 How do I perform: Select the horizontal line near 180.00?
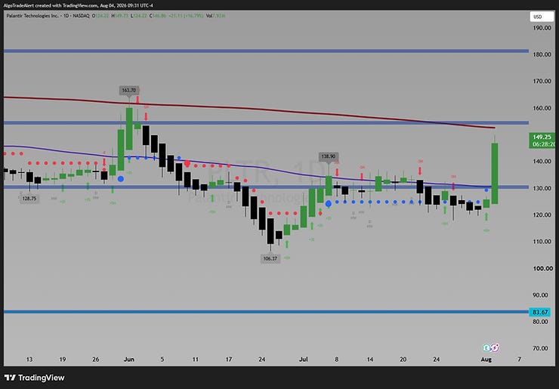[x=266, y=51]
